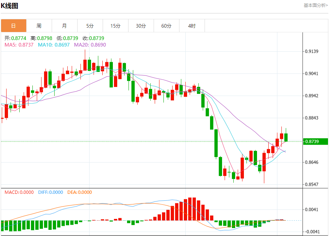This screenshot has width=332, height=236.
Task: Click the 收:0.8739 close price value
Action: point(93,38)
